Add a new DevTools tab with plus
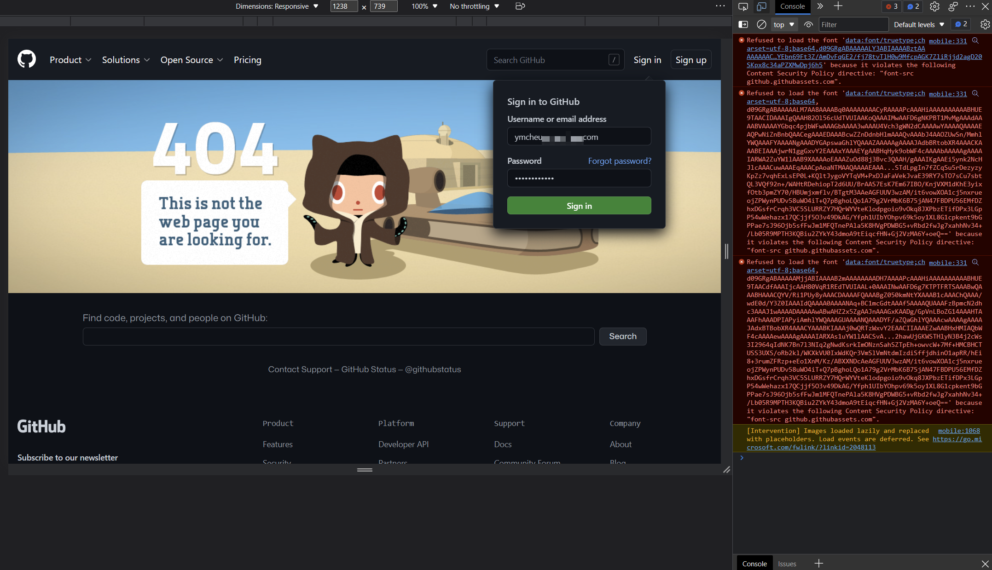The image size is (992, 570). tap(838, 6)
